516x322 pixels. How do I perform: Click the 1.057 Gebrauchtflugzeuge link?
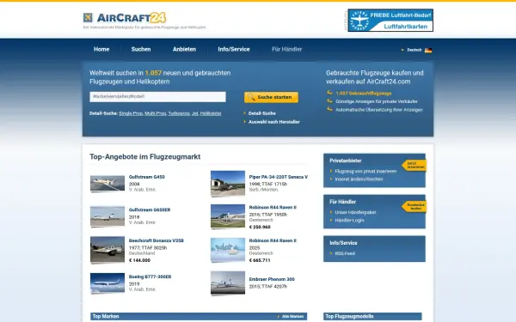363,94
